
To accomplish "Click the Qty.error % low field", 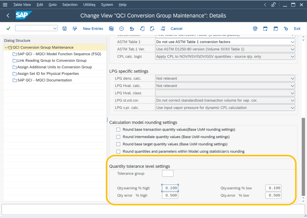I will click(x=273, y=195).
